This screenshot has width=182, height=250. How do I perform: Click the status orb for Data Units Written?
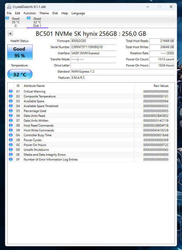[x=11, y=120]
